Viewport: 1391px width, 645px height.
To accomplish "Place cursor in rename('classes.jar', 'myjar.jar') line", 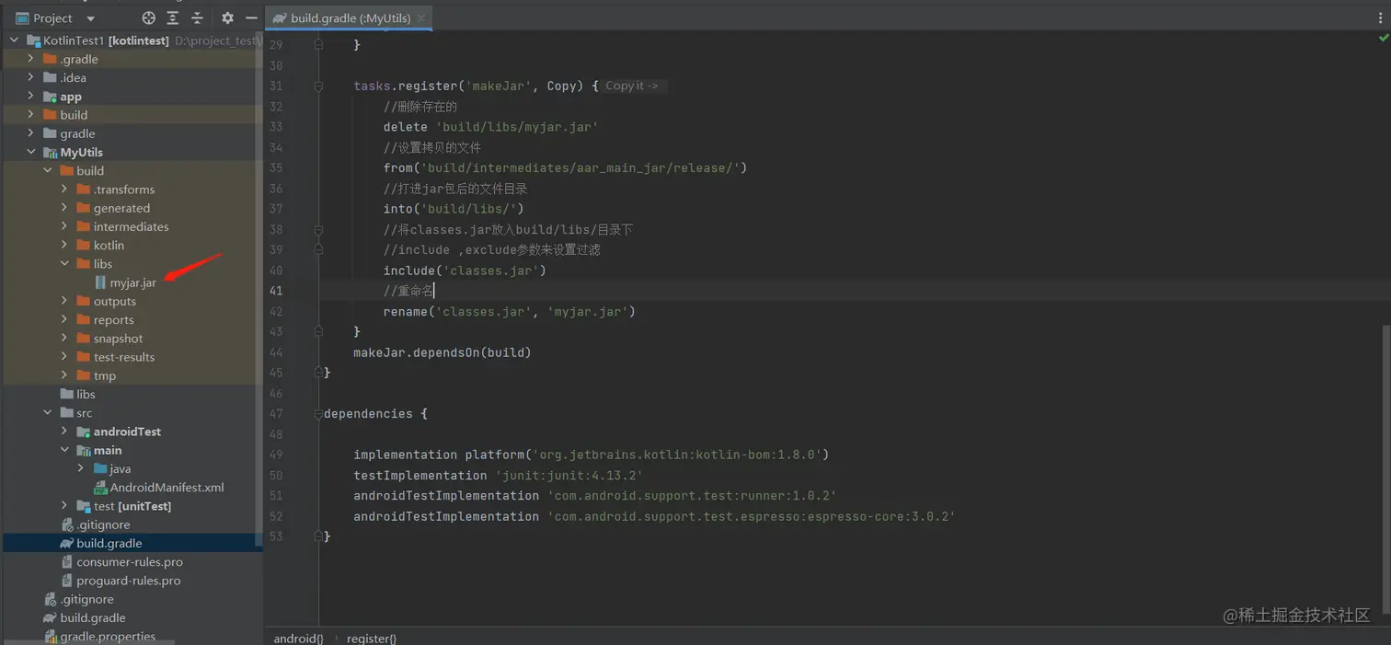I will [x=510, y=311].
